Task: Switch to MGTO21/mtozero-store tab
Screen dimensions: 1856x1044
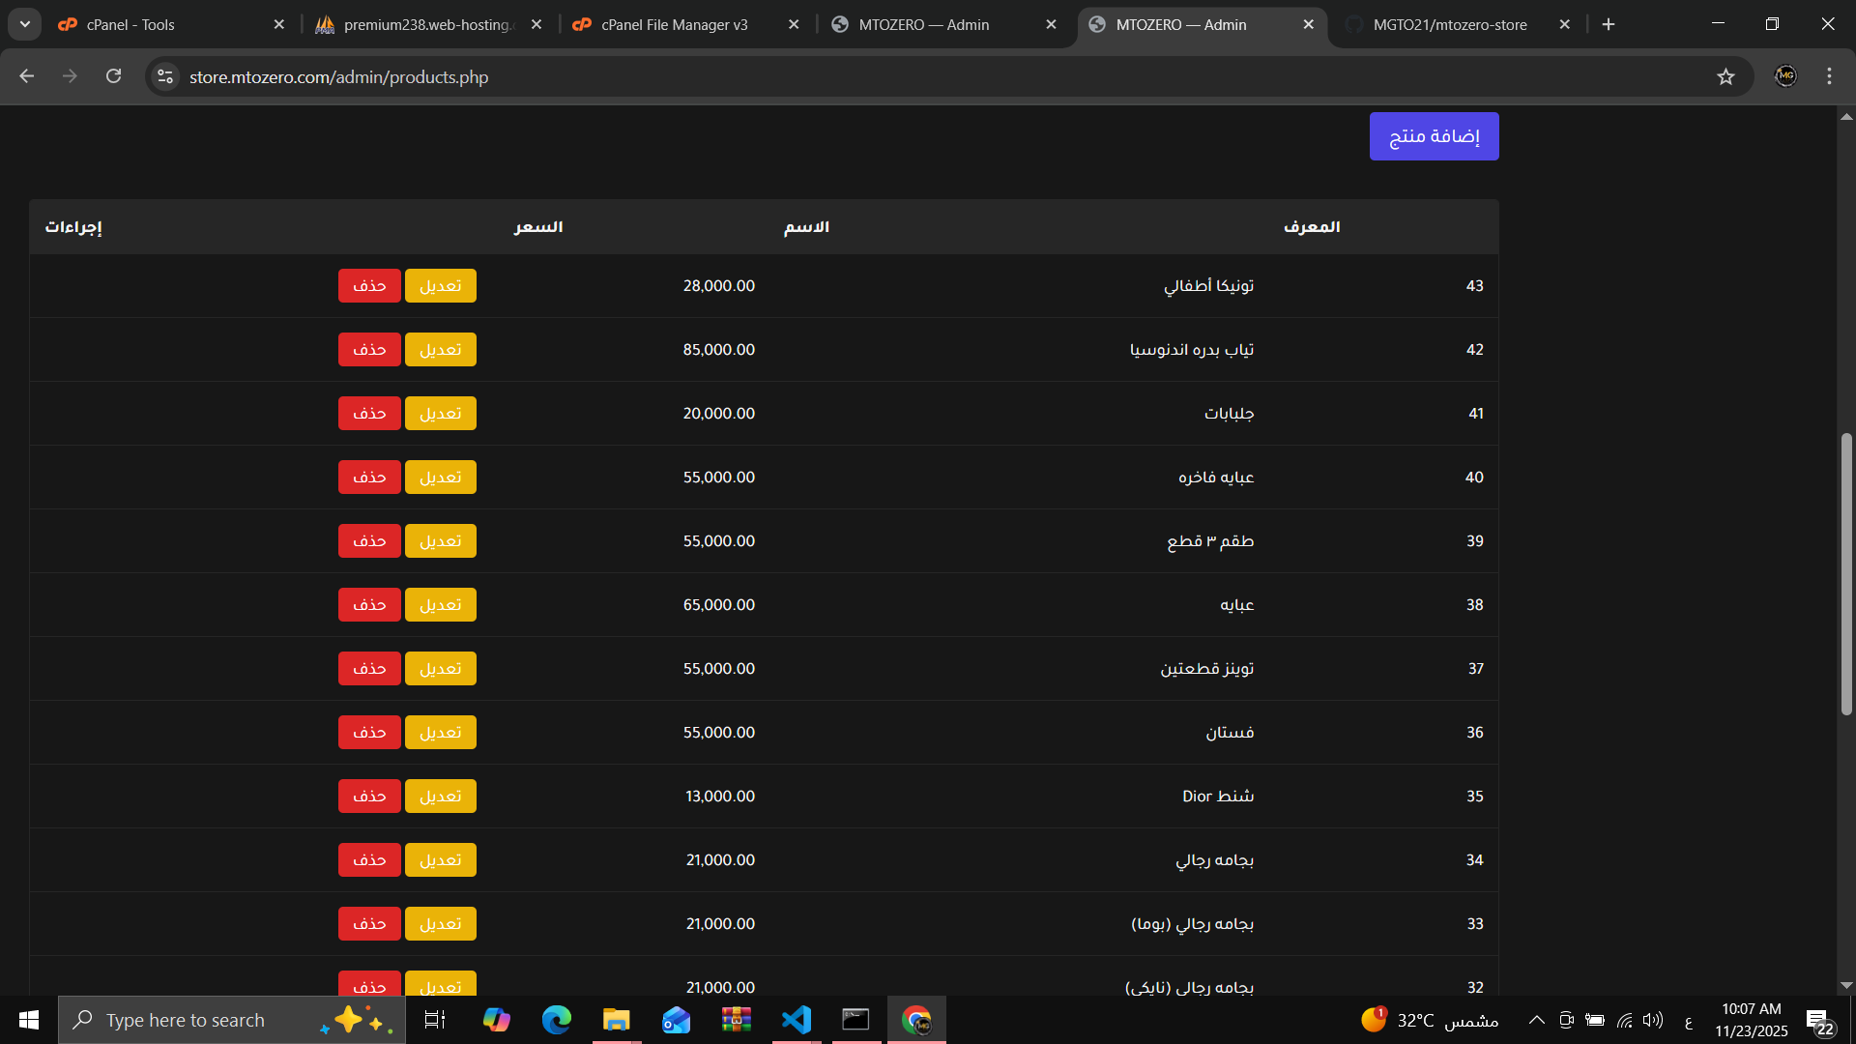Action: [1449, 24]
